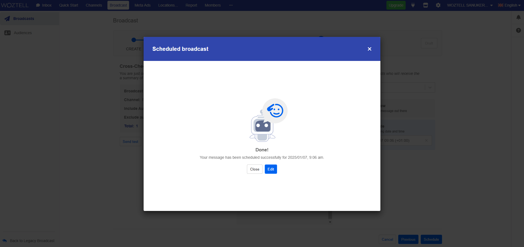The height and width of the screenshot is (247, 524).
Task: Click the marketplace store icon
Action: click(x=425, y=5)
